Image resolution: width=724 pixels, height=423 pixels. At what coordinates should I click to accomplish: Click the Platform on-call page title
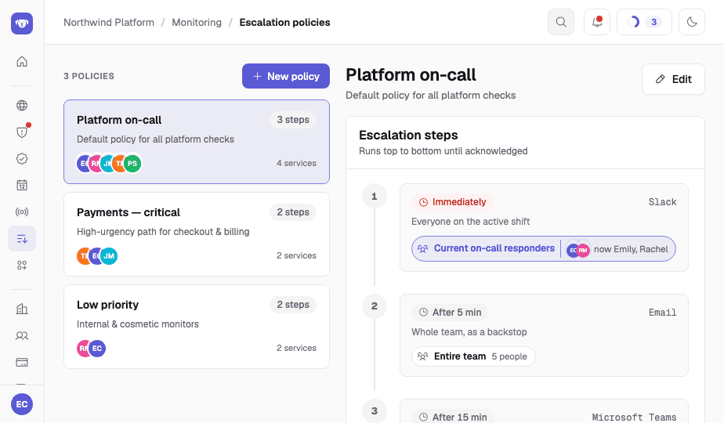[x=411, y=75]
